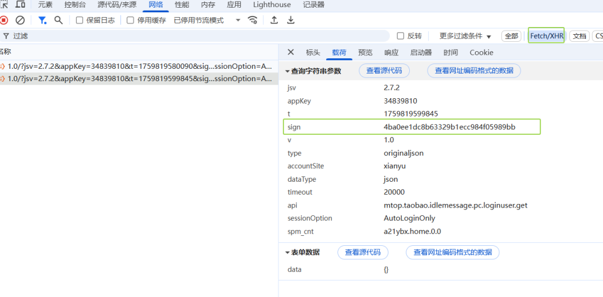Switch to 元素 panel tab
This screenshot has width=603, height=297.
pyautogui.click(x=45, y=5)
